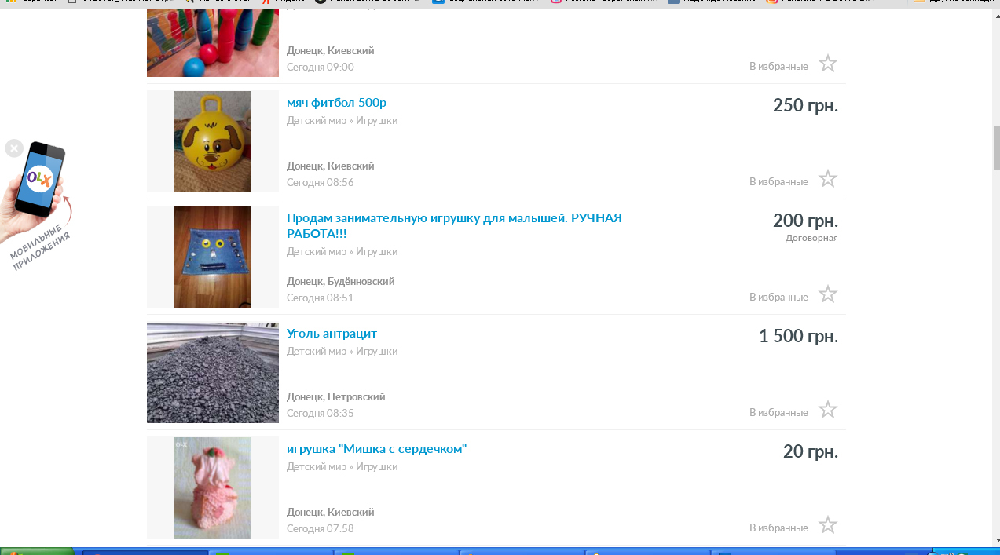Screen dimensions: 1000x555
Task: Open 'Продам занимательную игрушку для малышей' listing
Action: click(x=454, y=226)
